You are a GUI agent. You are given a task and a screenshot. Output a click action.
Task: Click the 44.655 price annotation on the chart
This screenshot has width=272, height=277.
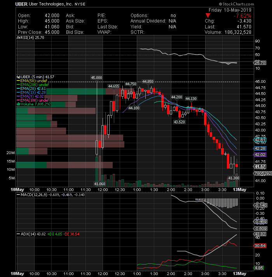[x=113, y=86]
